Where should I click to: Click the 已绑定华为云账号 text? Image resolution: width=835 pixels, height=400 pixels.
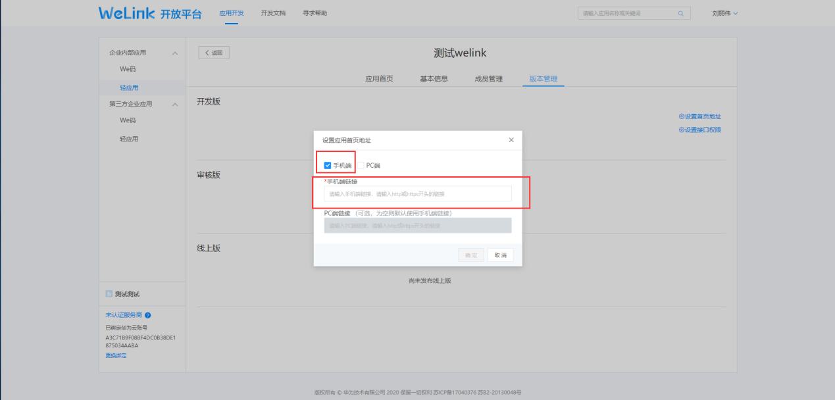tap(126, 327)
